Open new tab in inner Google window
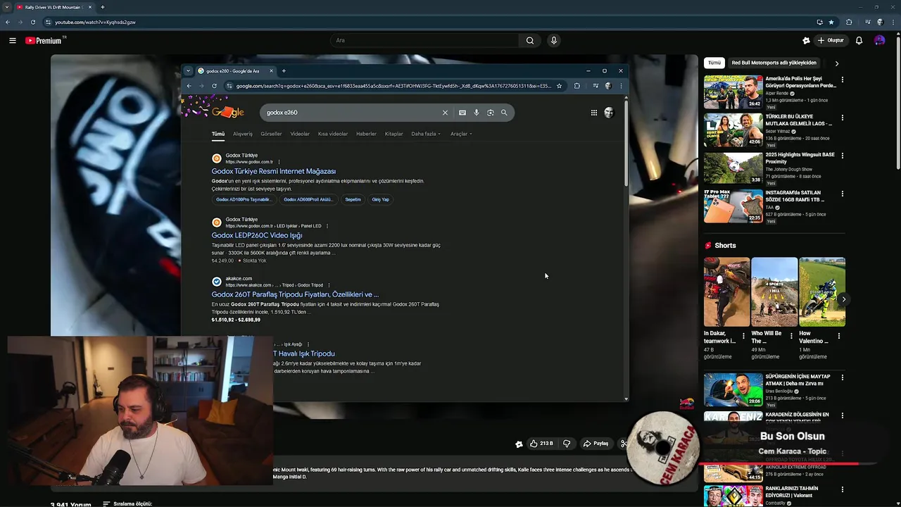Image resolution: width=901 pixels, height=507 pixels. coord(284,70)
